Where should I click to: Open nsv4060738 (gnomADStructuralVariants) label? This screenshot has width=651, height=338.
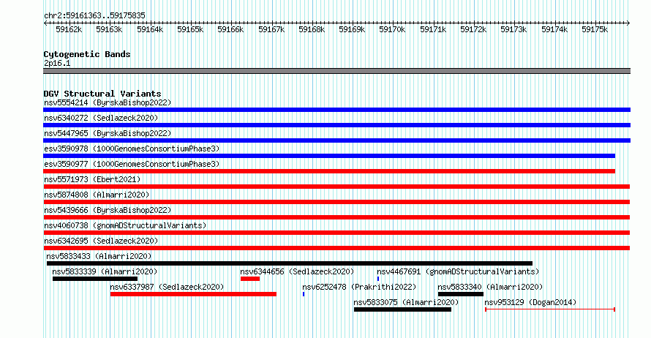(125, 225)
